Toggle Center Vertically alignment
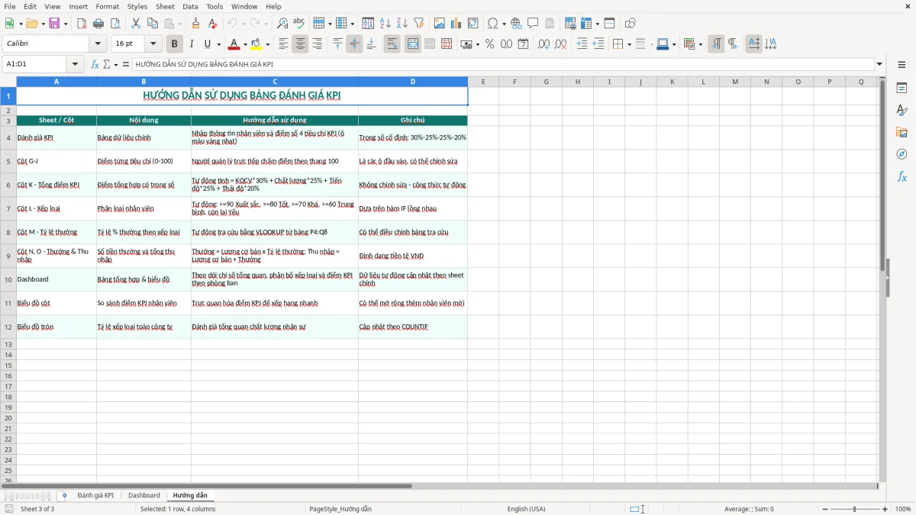 pyautogui.click(x=354, y=44)
